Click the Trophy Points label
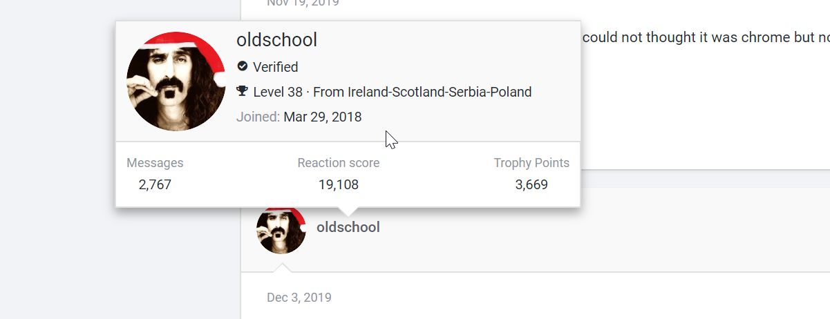 click(x=531, y=163)
